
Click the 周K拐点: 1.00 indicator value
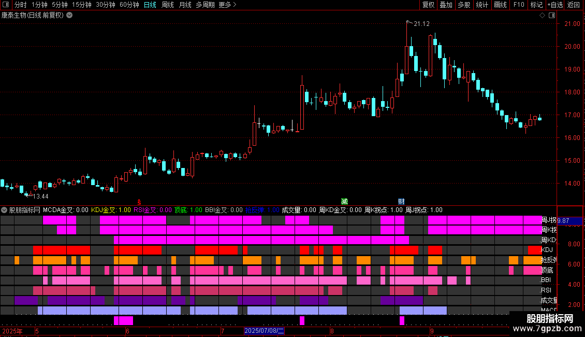pos(384,210)
